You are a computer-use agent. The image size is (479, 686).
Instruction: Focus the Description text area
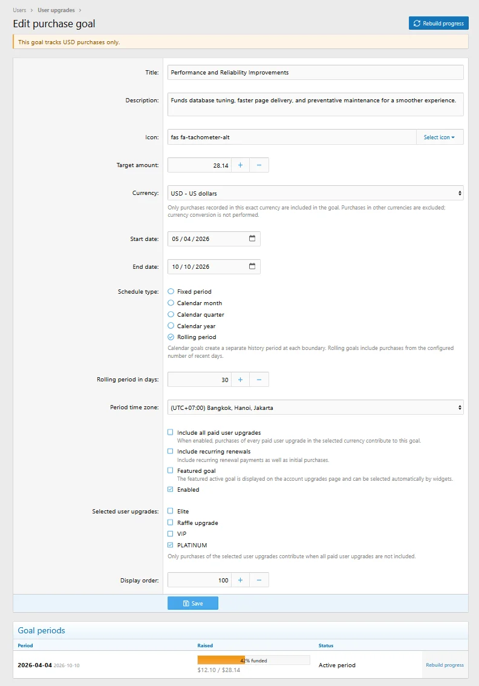(x=315, y=104)
